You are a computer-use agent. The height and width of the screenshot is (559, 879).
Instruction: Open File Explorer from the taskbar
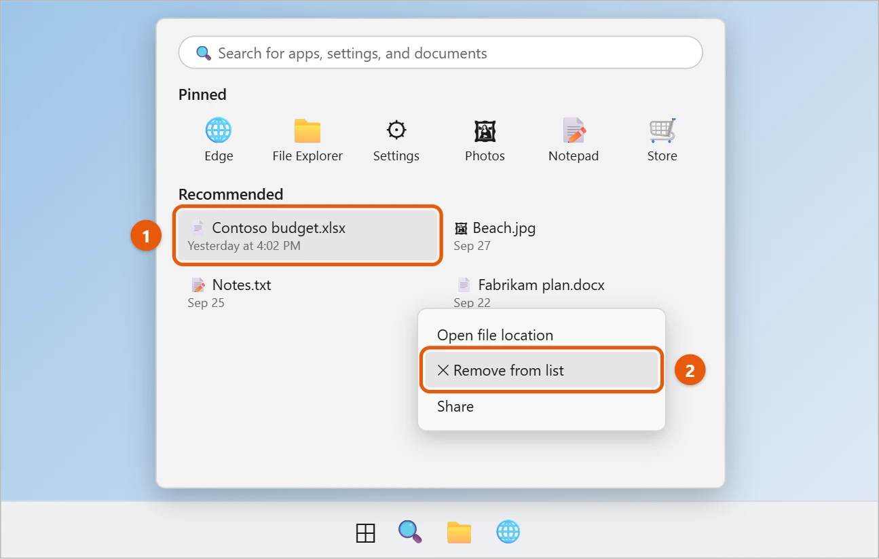(x=460, y=533)
